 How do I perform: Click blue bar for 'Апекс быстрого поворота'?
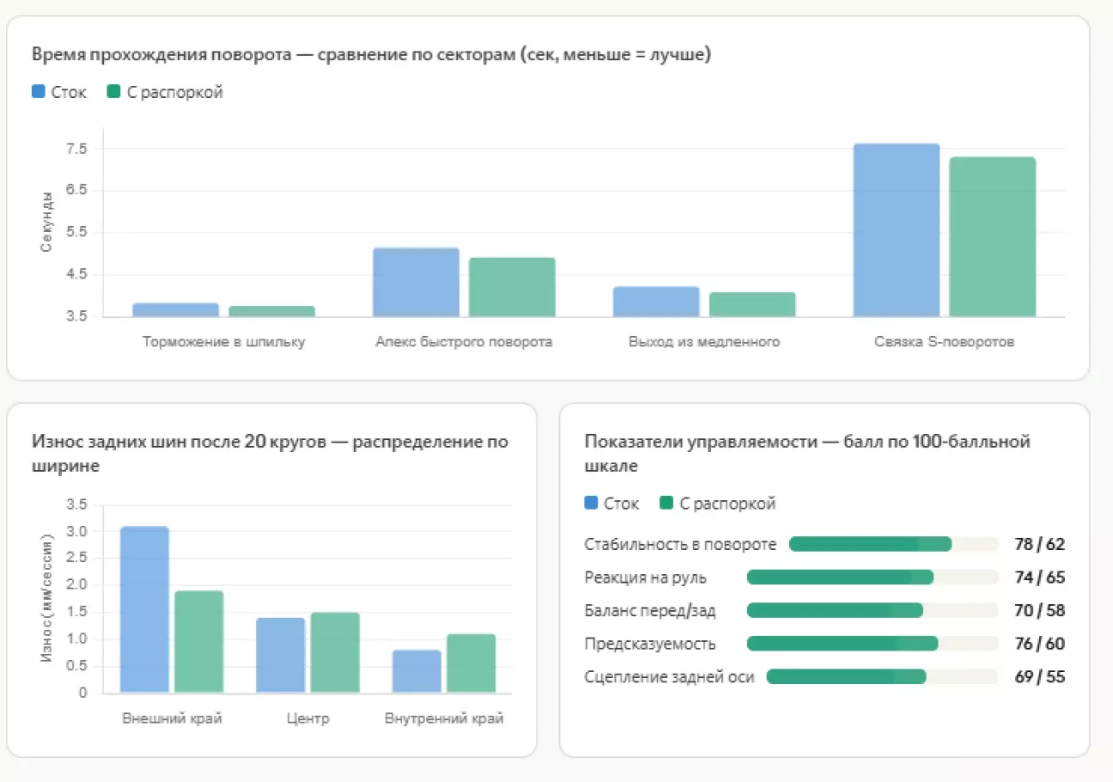click(416, 283)
